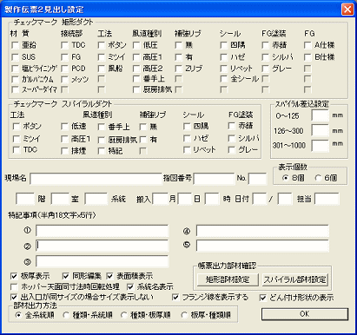This screenshot has width=357, height=335.
Task: Uncheck the 板厚表示 checkbox
Action: tap(14, 276)
